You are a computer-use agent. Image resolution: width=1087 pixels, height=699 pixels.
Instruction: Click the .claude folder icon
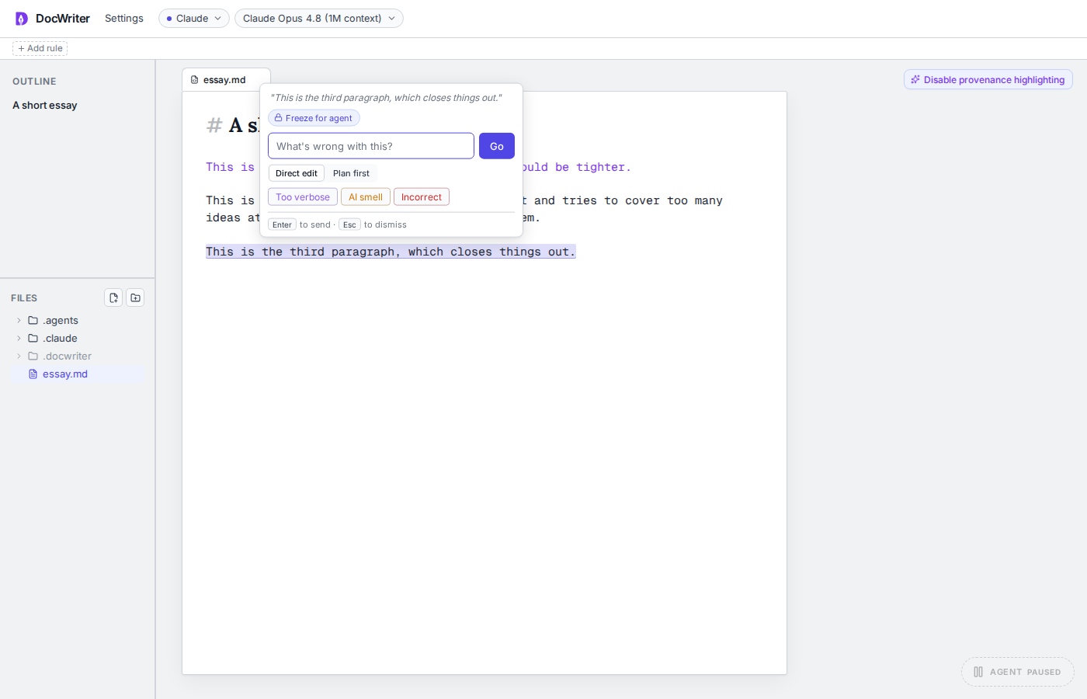[33, 338]
